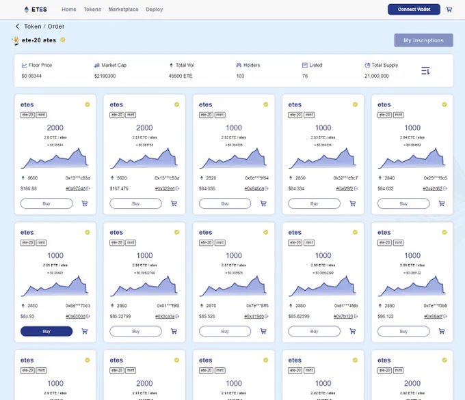This screenshot has width=465, height=400.
Task: Open the Marketplace menu item
Action: tap(123, 10)
